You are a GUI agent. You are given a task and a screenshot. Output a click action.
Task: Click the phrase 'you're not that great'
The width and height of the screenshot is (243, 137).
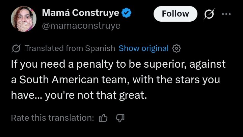tap(96, 95)
